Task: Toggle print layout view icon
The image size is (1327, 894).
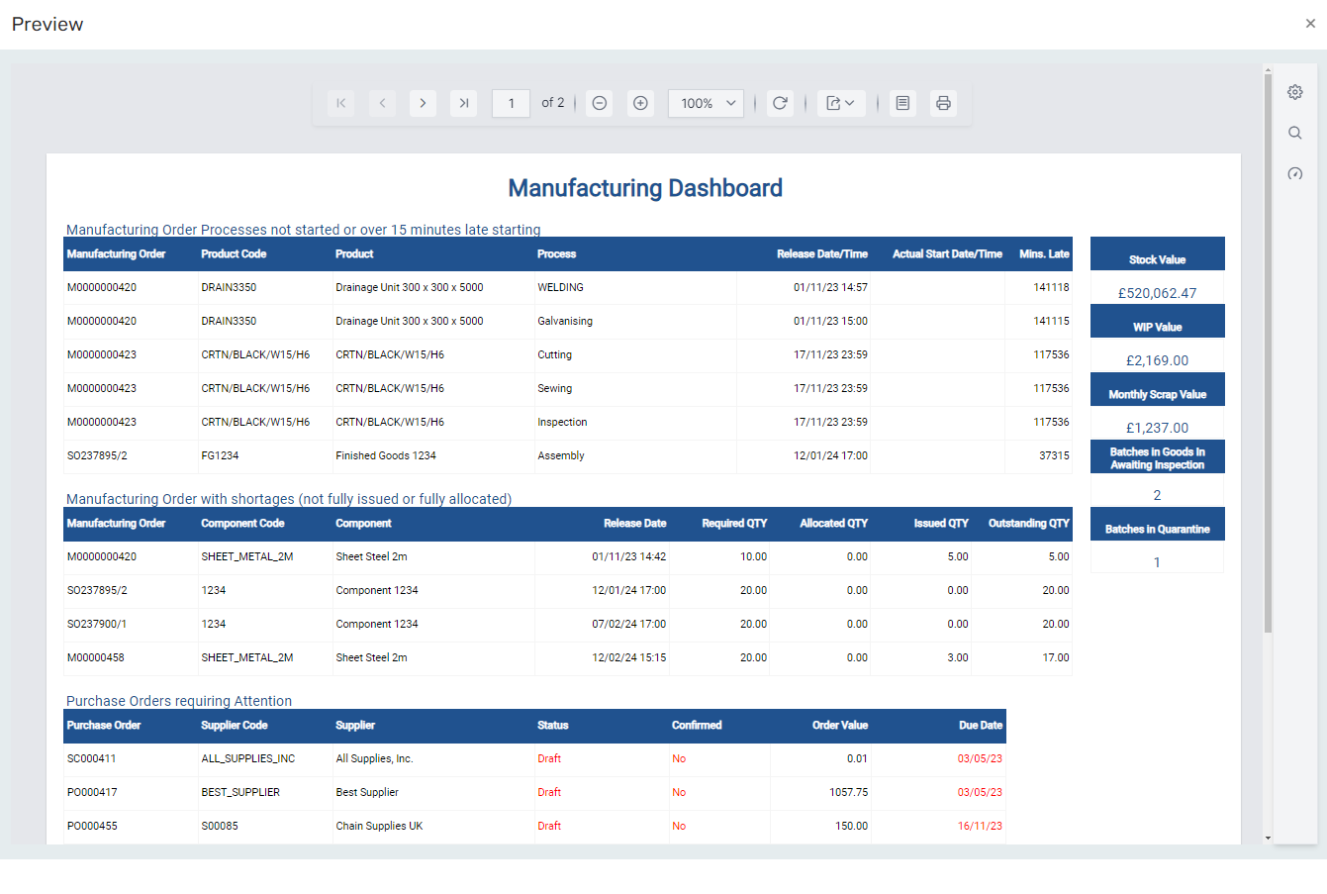Action: coord(902,103)
